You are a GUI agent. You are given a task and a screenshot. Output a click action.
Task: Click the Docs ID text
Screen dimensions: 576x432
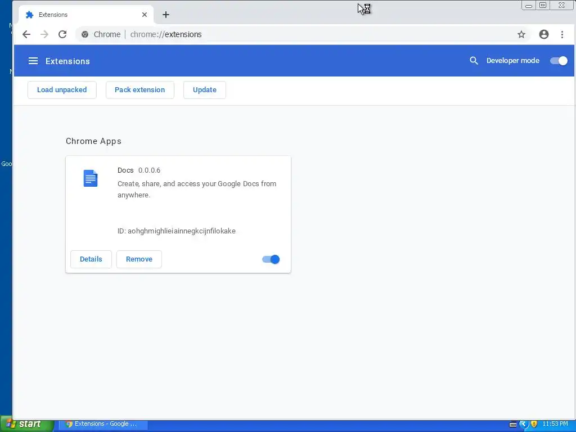177,231
